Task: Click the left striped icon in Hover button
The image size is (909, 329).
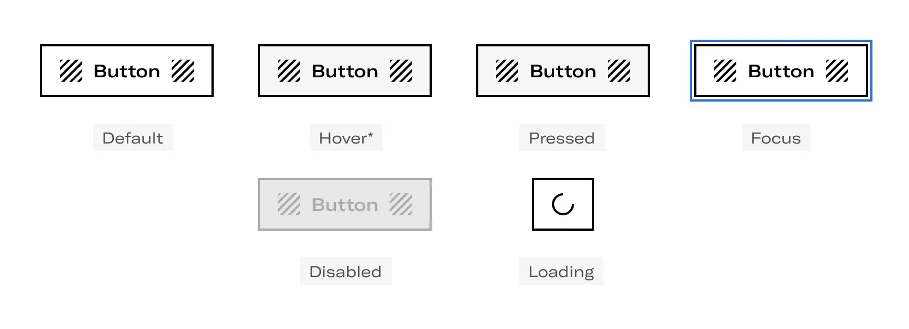Action: tap(289, 71)
